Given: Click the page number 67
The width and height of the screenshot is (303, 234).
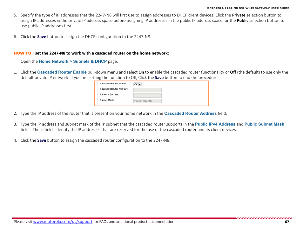Looking at the screenshot, I should (287, 222).
